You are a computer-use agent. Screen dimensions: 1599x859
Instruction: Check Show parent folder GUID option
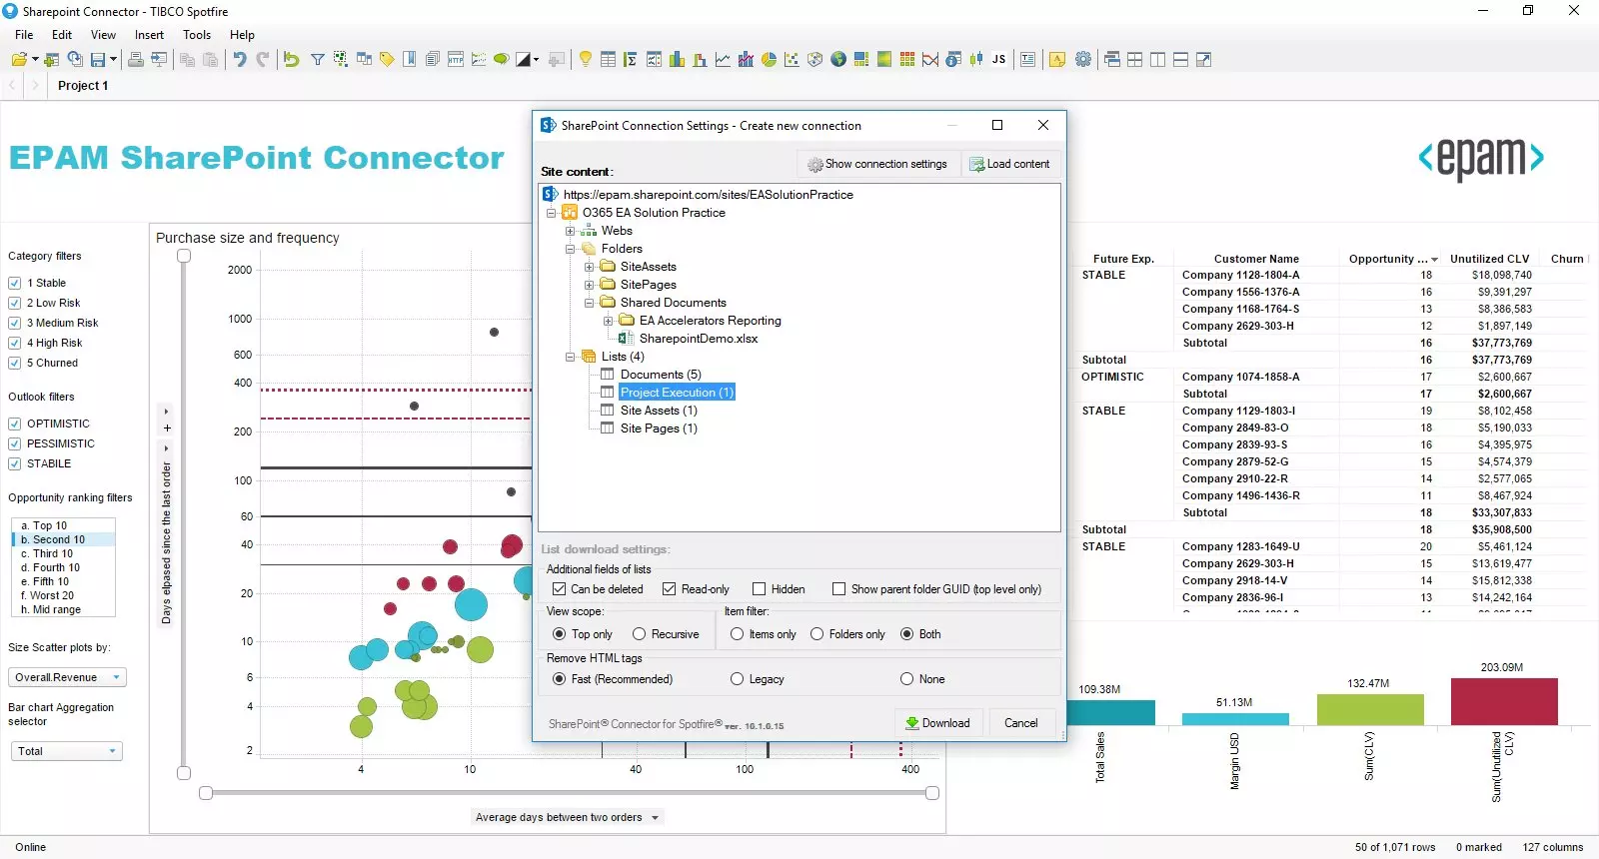click(839, 589)
